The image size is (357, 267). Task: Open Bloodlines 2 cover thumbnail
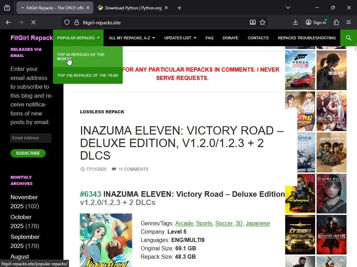coord(332,235)
